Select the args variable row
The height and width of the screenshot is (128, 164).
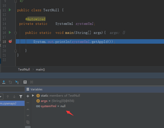click(98, 101)
